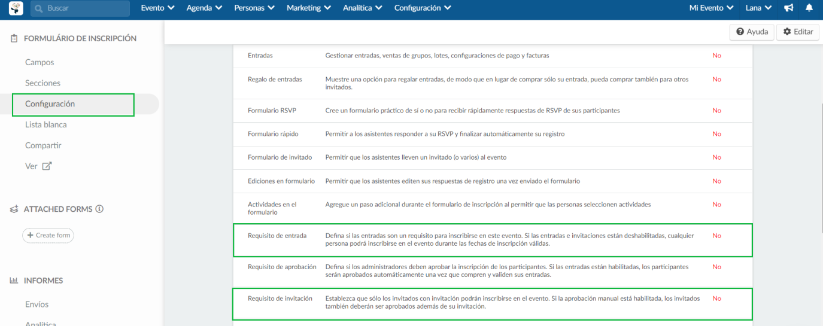This screenshot has width=823, height=326.
Task: Click the info icon beside Attached Forms
Action: [99, 209]
